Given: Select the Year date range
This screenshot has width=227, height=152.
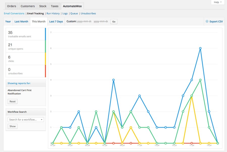Looking at the screenshot, I should (8, 21).
